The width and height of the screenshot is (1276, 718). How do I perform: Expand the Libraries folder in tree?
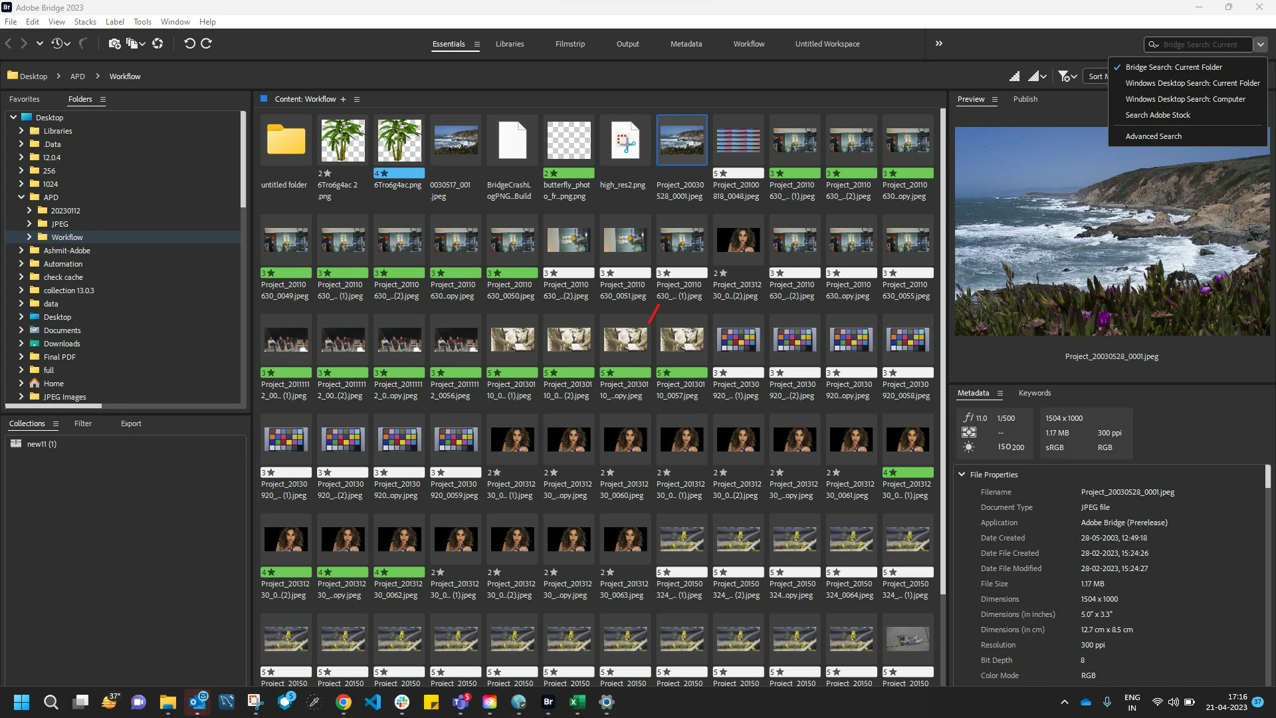(x=21, y=131)
